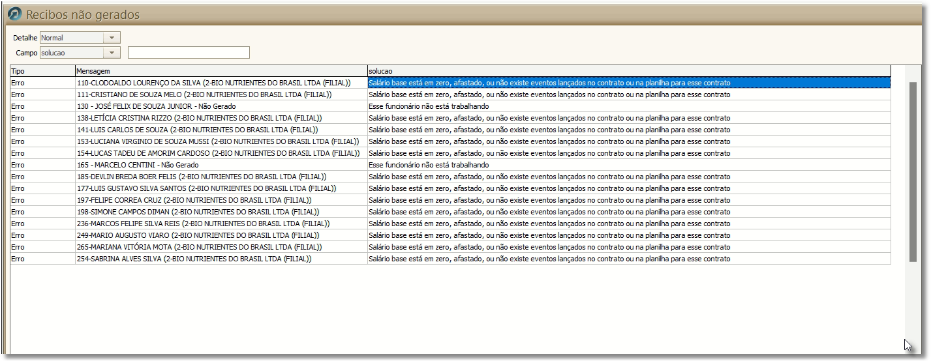Click Erro type cell in CRISTIANO DE SOUZA MELO row
Screen dimensions: 931x363
tap(42, 94)
